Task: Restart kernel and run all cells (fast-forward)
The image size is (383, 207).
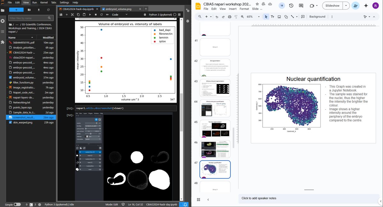Action: click(107, 15)
